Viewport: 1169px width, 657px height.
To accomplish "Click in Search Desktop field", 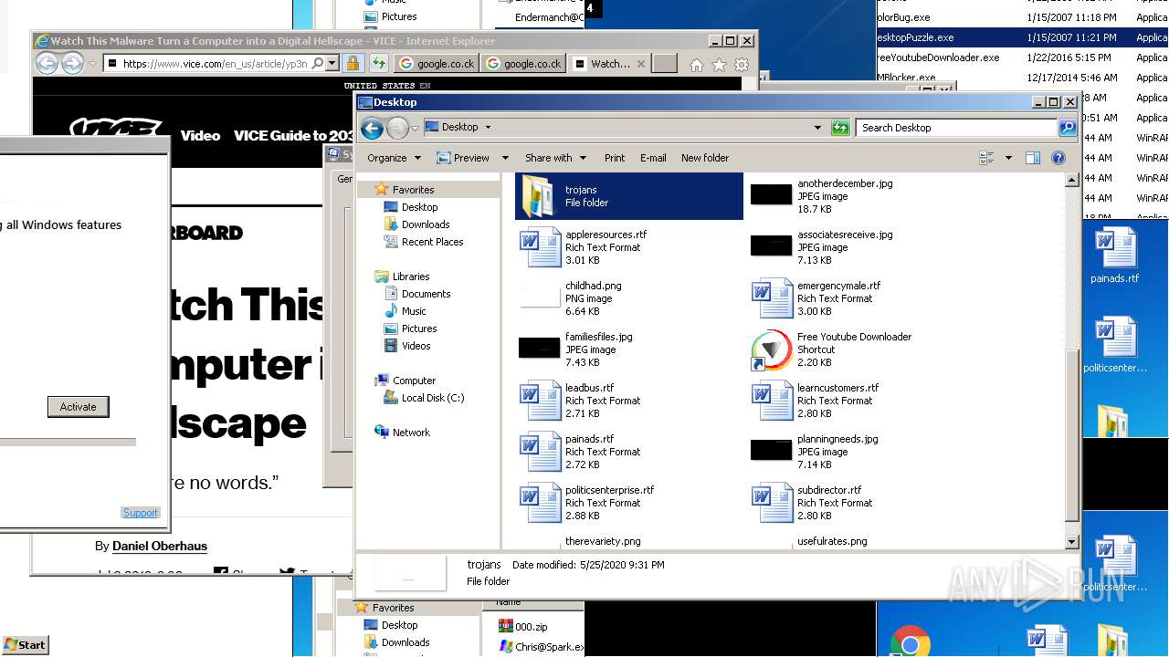I will pos(957,128).
